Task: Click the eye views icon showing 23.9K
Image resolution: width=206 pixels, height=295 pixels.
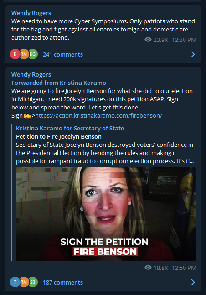Action: 148,40
